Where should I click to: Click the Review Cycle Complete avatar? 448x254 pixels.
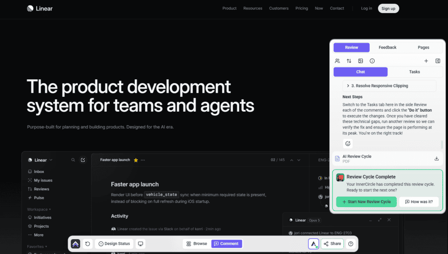click(x=340, y=177)
